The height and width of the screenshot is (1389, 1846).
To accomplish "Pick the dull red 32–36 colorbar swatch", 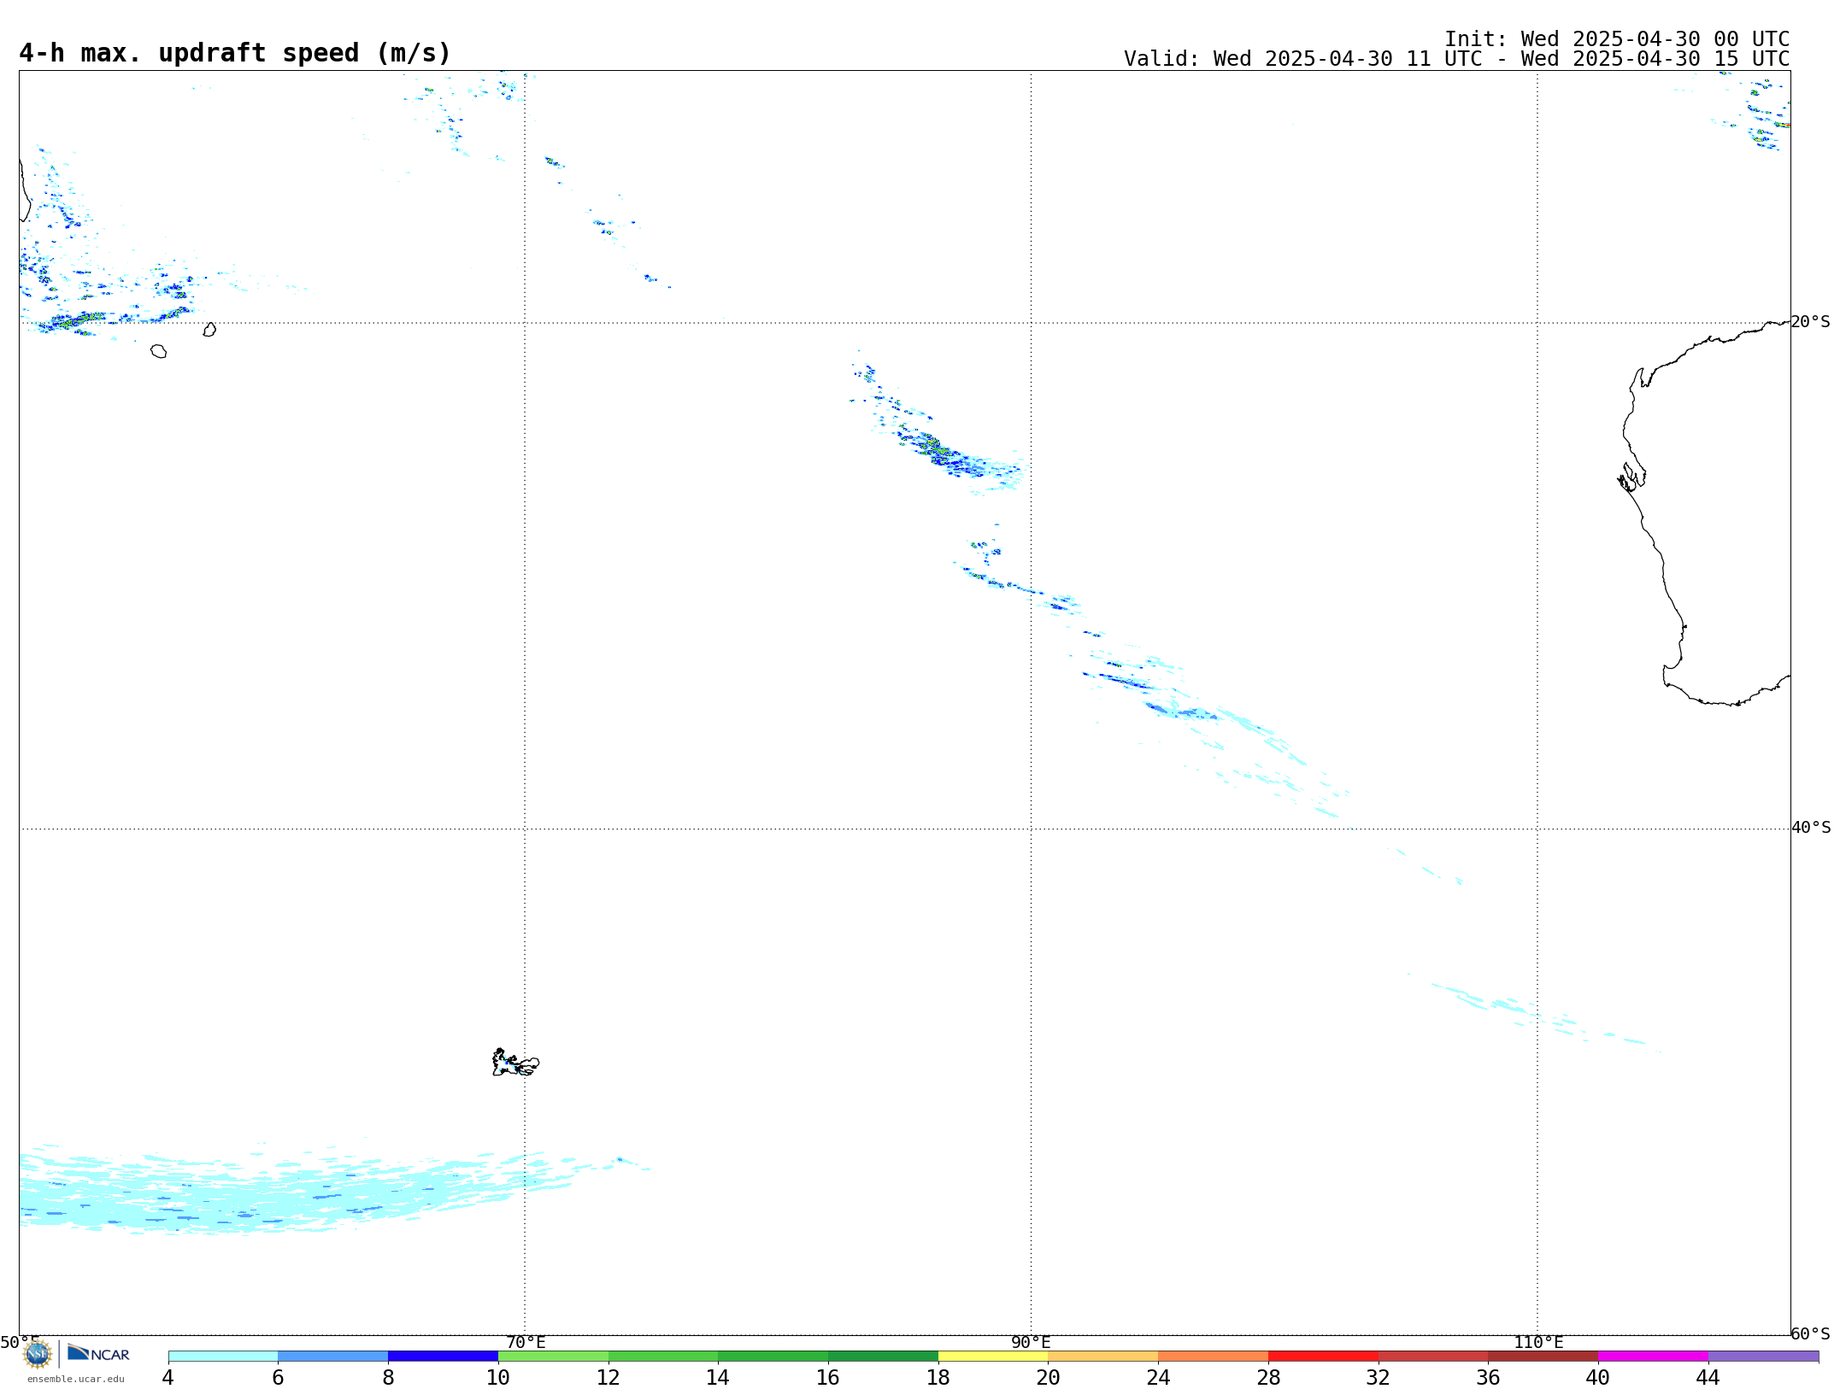I will [1433, 1357].
